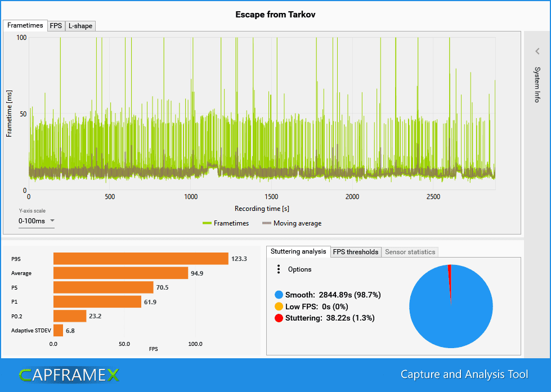
Task: Click the P0.2 label
Action: pos(16,316)
